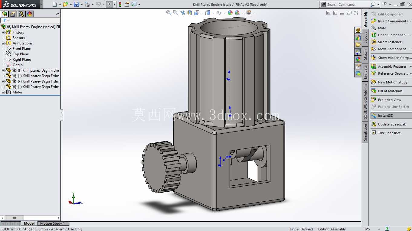
Task: Save the assembly using the floppy disk icon
Action: coord(77,4)
